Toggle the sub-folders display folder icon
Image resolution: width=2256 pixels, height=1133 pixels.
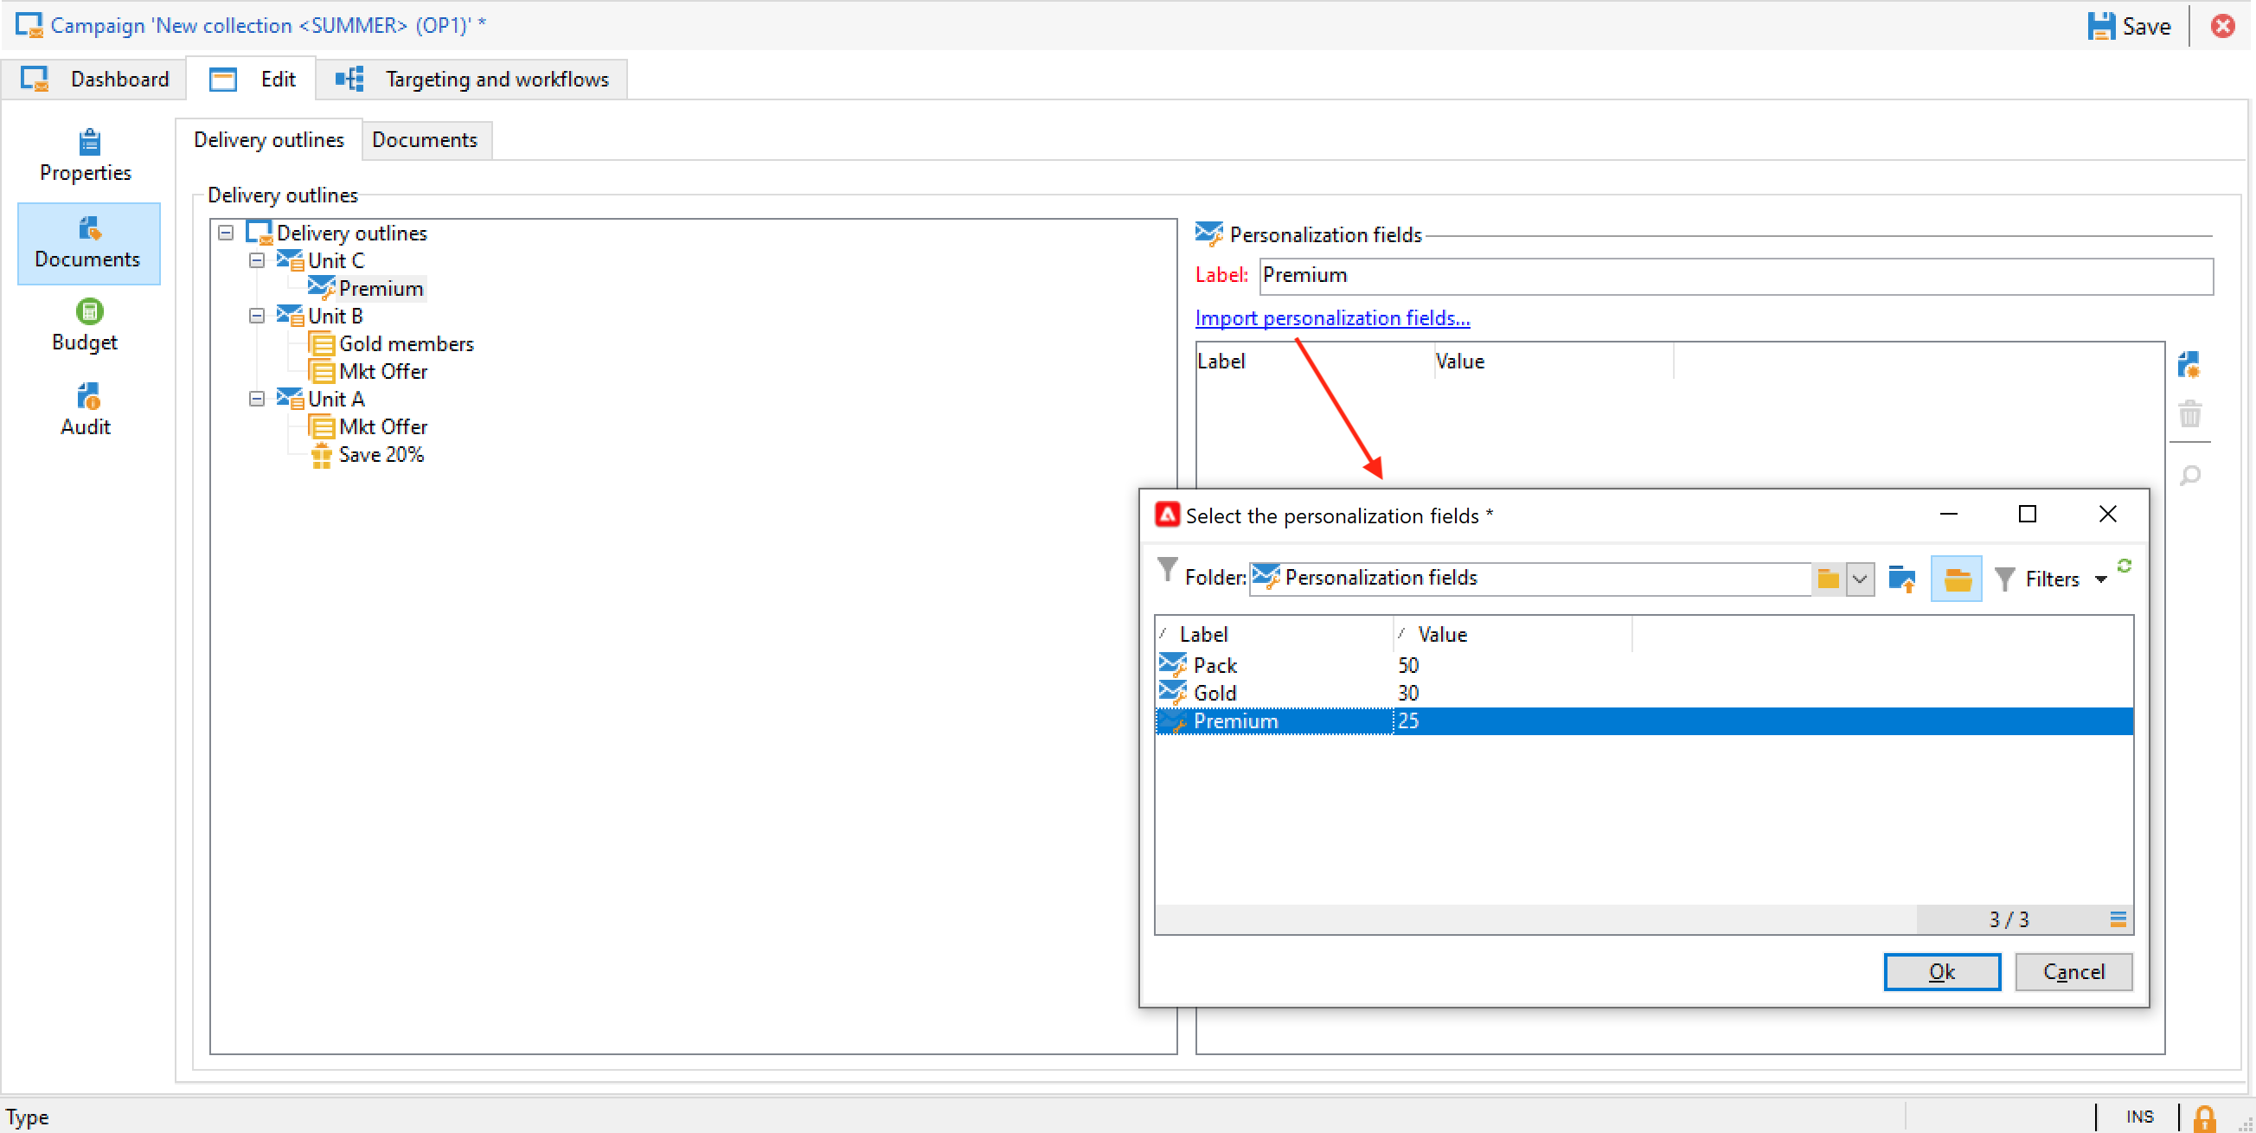[x=1956, y=579]
